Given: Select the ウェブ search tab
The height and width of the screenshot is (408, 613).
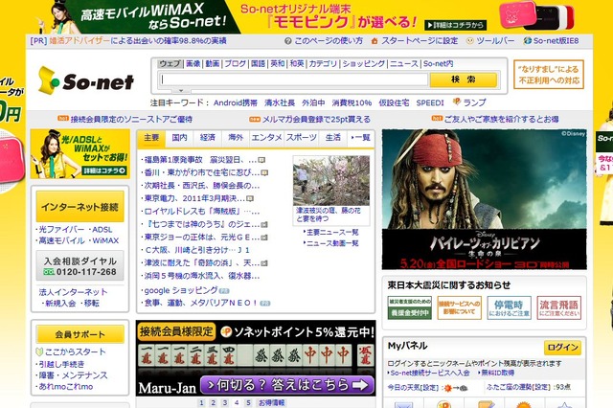Looking at the screenshot, I should coord(170,63).
